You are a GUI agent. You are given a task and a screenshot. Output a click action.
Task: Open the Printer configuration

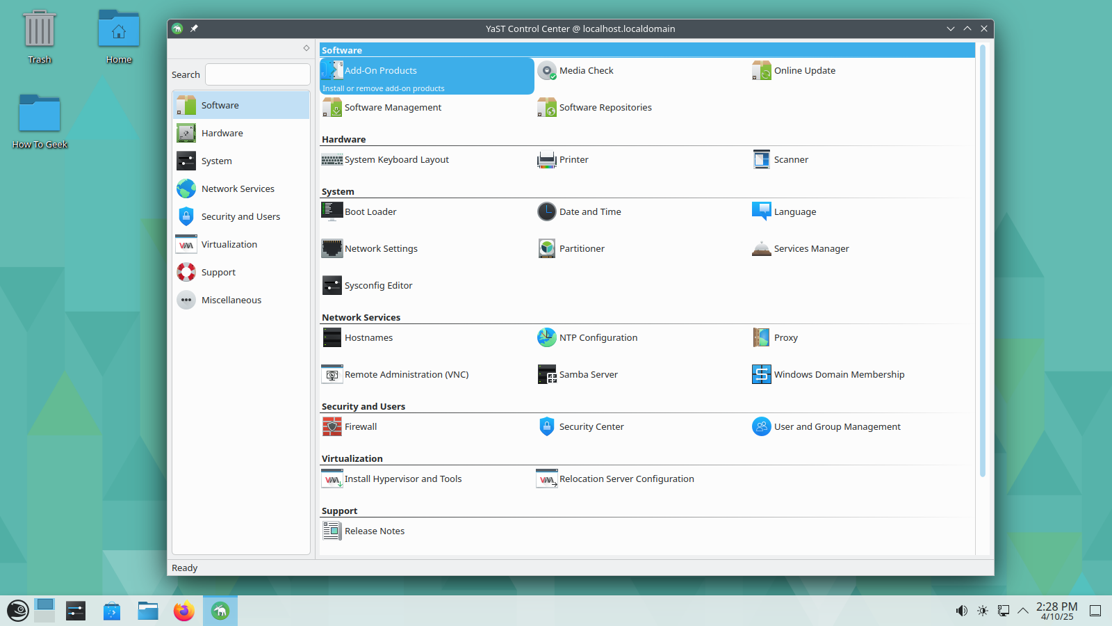562,160
